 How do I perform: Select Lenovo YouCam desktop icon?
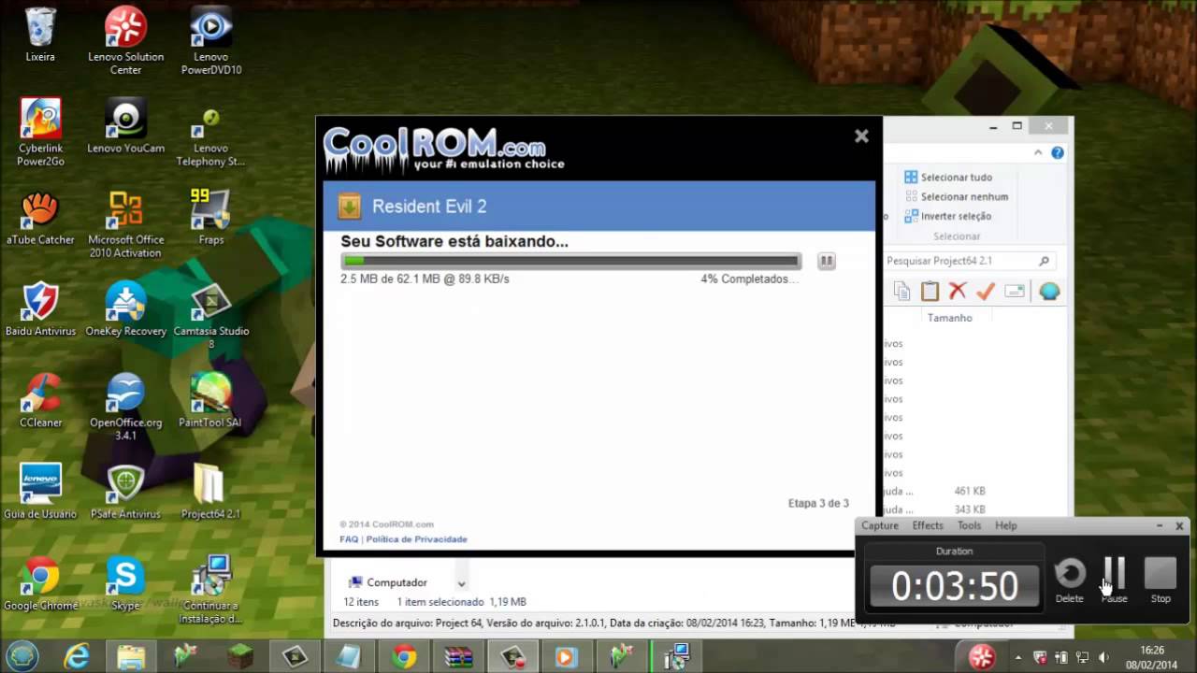pyautogui.click(x=125, y=126)
